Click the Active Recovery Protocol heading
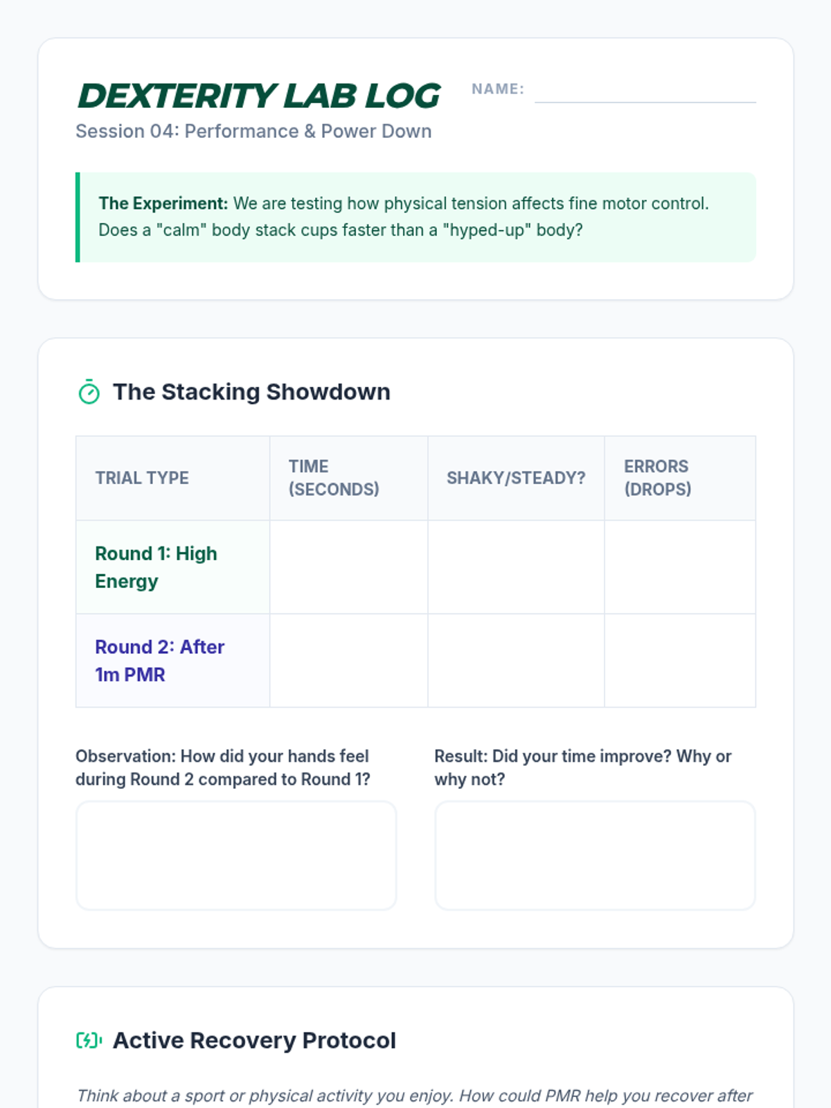The image size is (831, 1108). pos(254,1040)
